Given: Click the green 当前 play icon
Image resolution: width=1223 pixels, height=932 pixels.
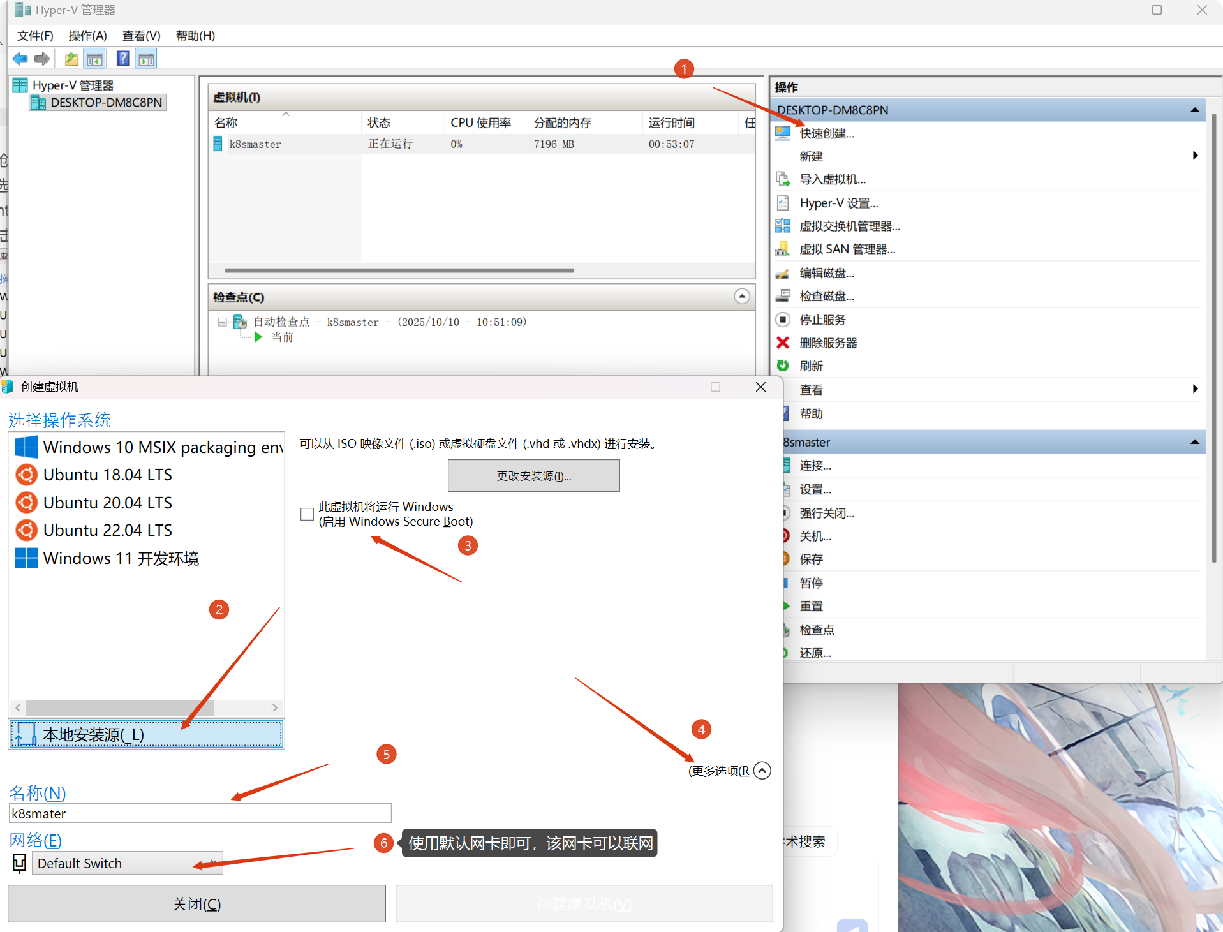Looking at the screenshot, I should pos(258,337).
